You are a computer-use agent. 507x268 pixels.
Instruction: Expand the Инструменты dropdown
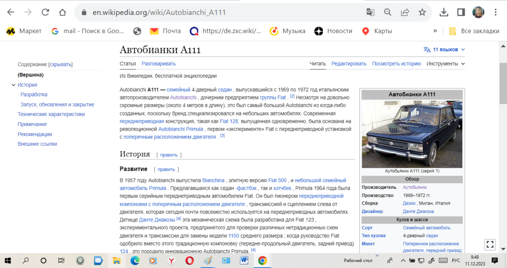pos(446,63)
